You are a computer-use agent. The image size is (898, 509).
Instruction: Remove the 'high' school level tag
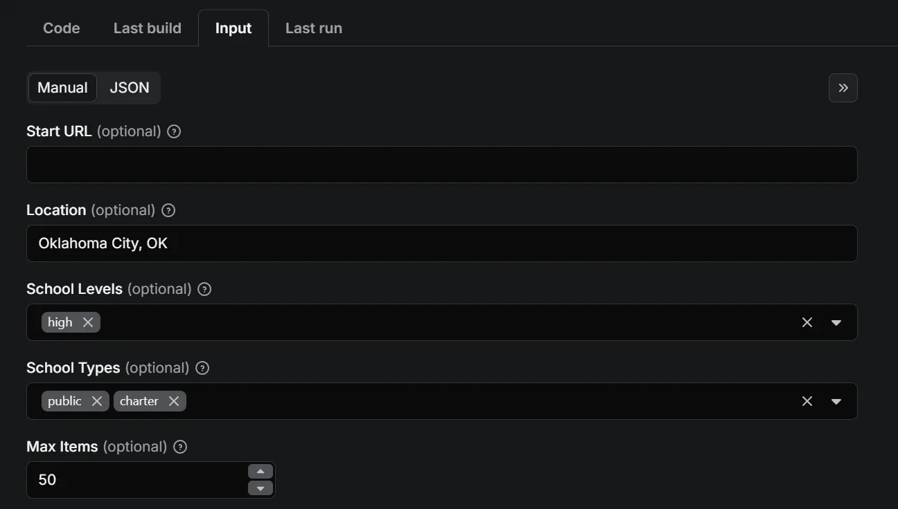point(88,322)
